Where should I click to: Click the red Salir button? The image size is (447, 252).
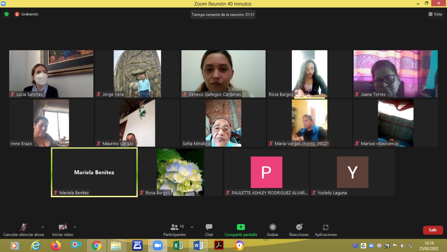433,230
